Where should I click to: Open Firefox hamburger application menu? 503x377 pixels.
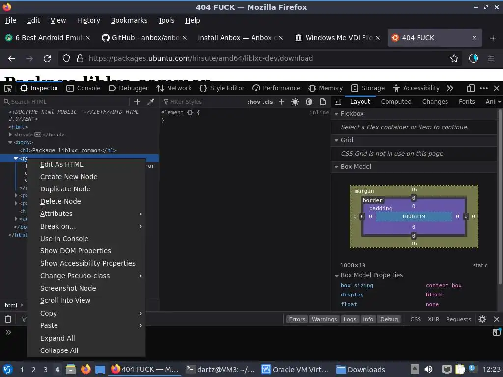click(491, 58)
